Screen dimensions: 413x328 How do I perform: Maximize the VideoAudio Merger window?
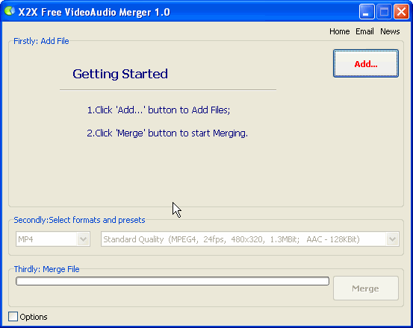[384, 12]
